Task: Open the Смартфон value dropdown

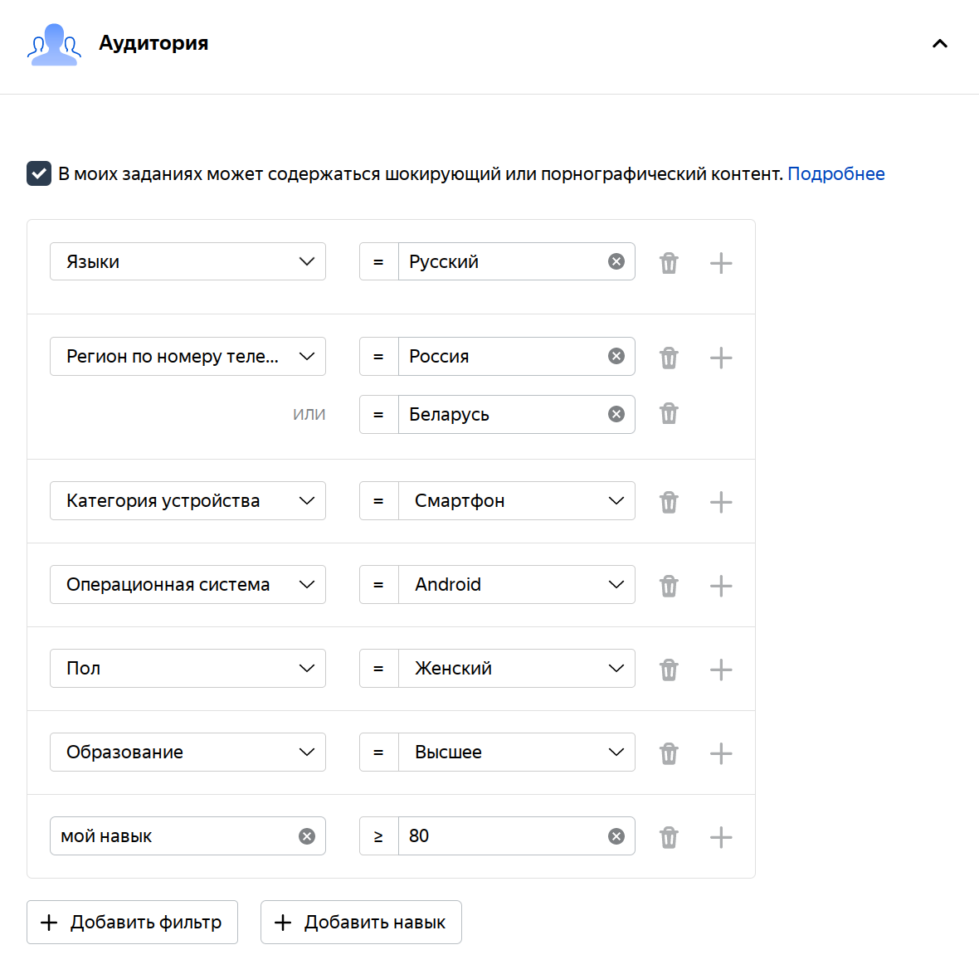Action: (516, 501)
